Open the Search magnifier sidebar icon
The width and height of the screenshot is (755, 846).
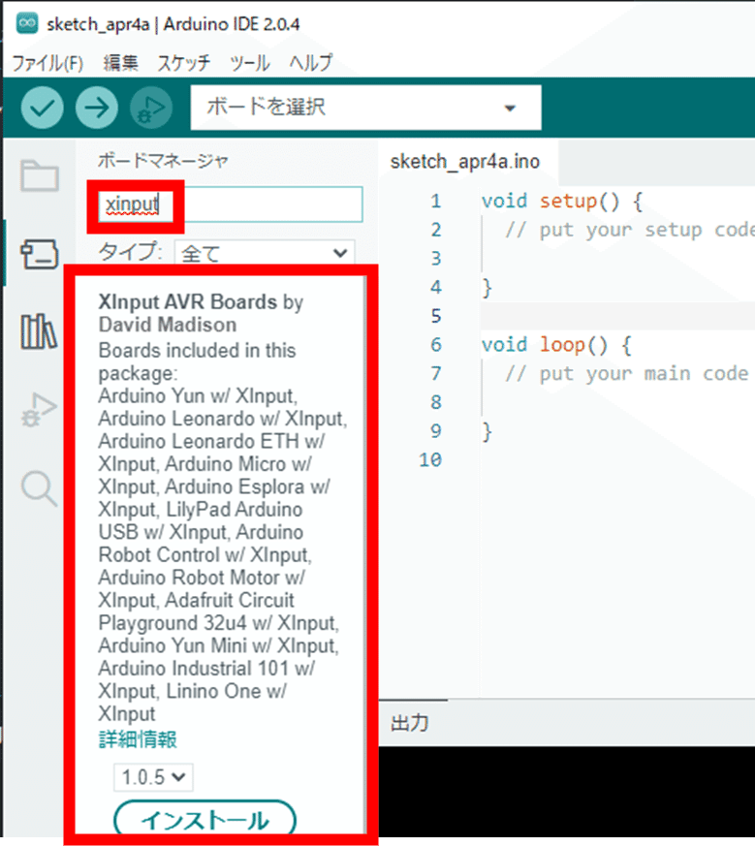pyautogui.click(x=39, y=488)
